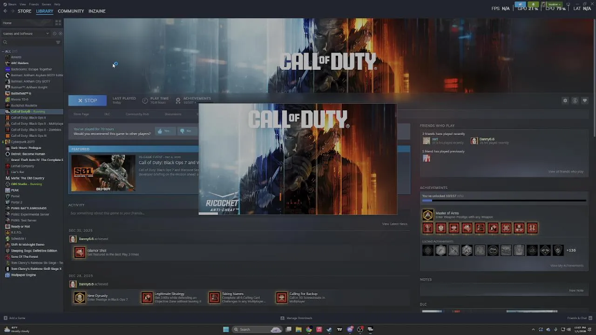Go to the STORE tab

24,11
